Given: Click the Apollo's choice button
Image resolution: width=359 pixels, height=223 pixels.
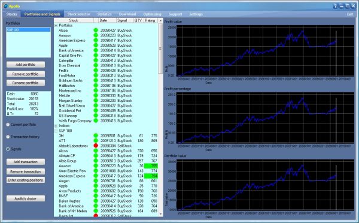Looking at the screenshot, I should point(26,198).
